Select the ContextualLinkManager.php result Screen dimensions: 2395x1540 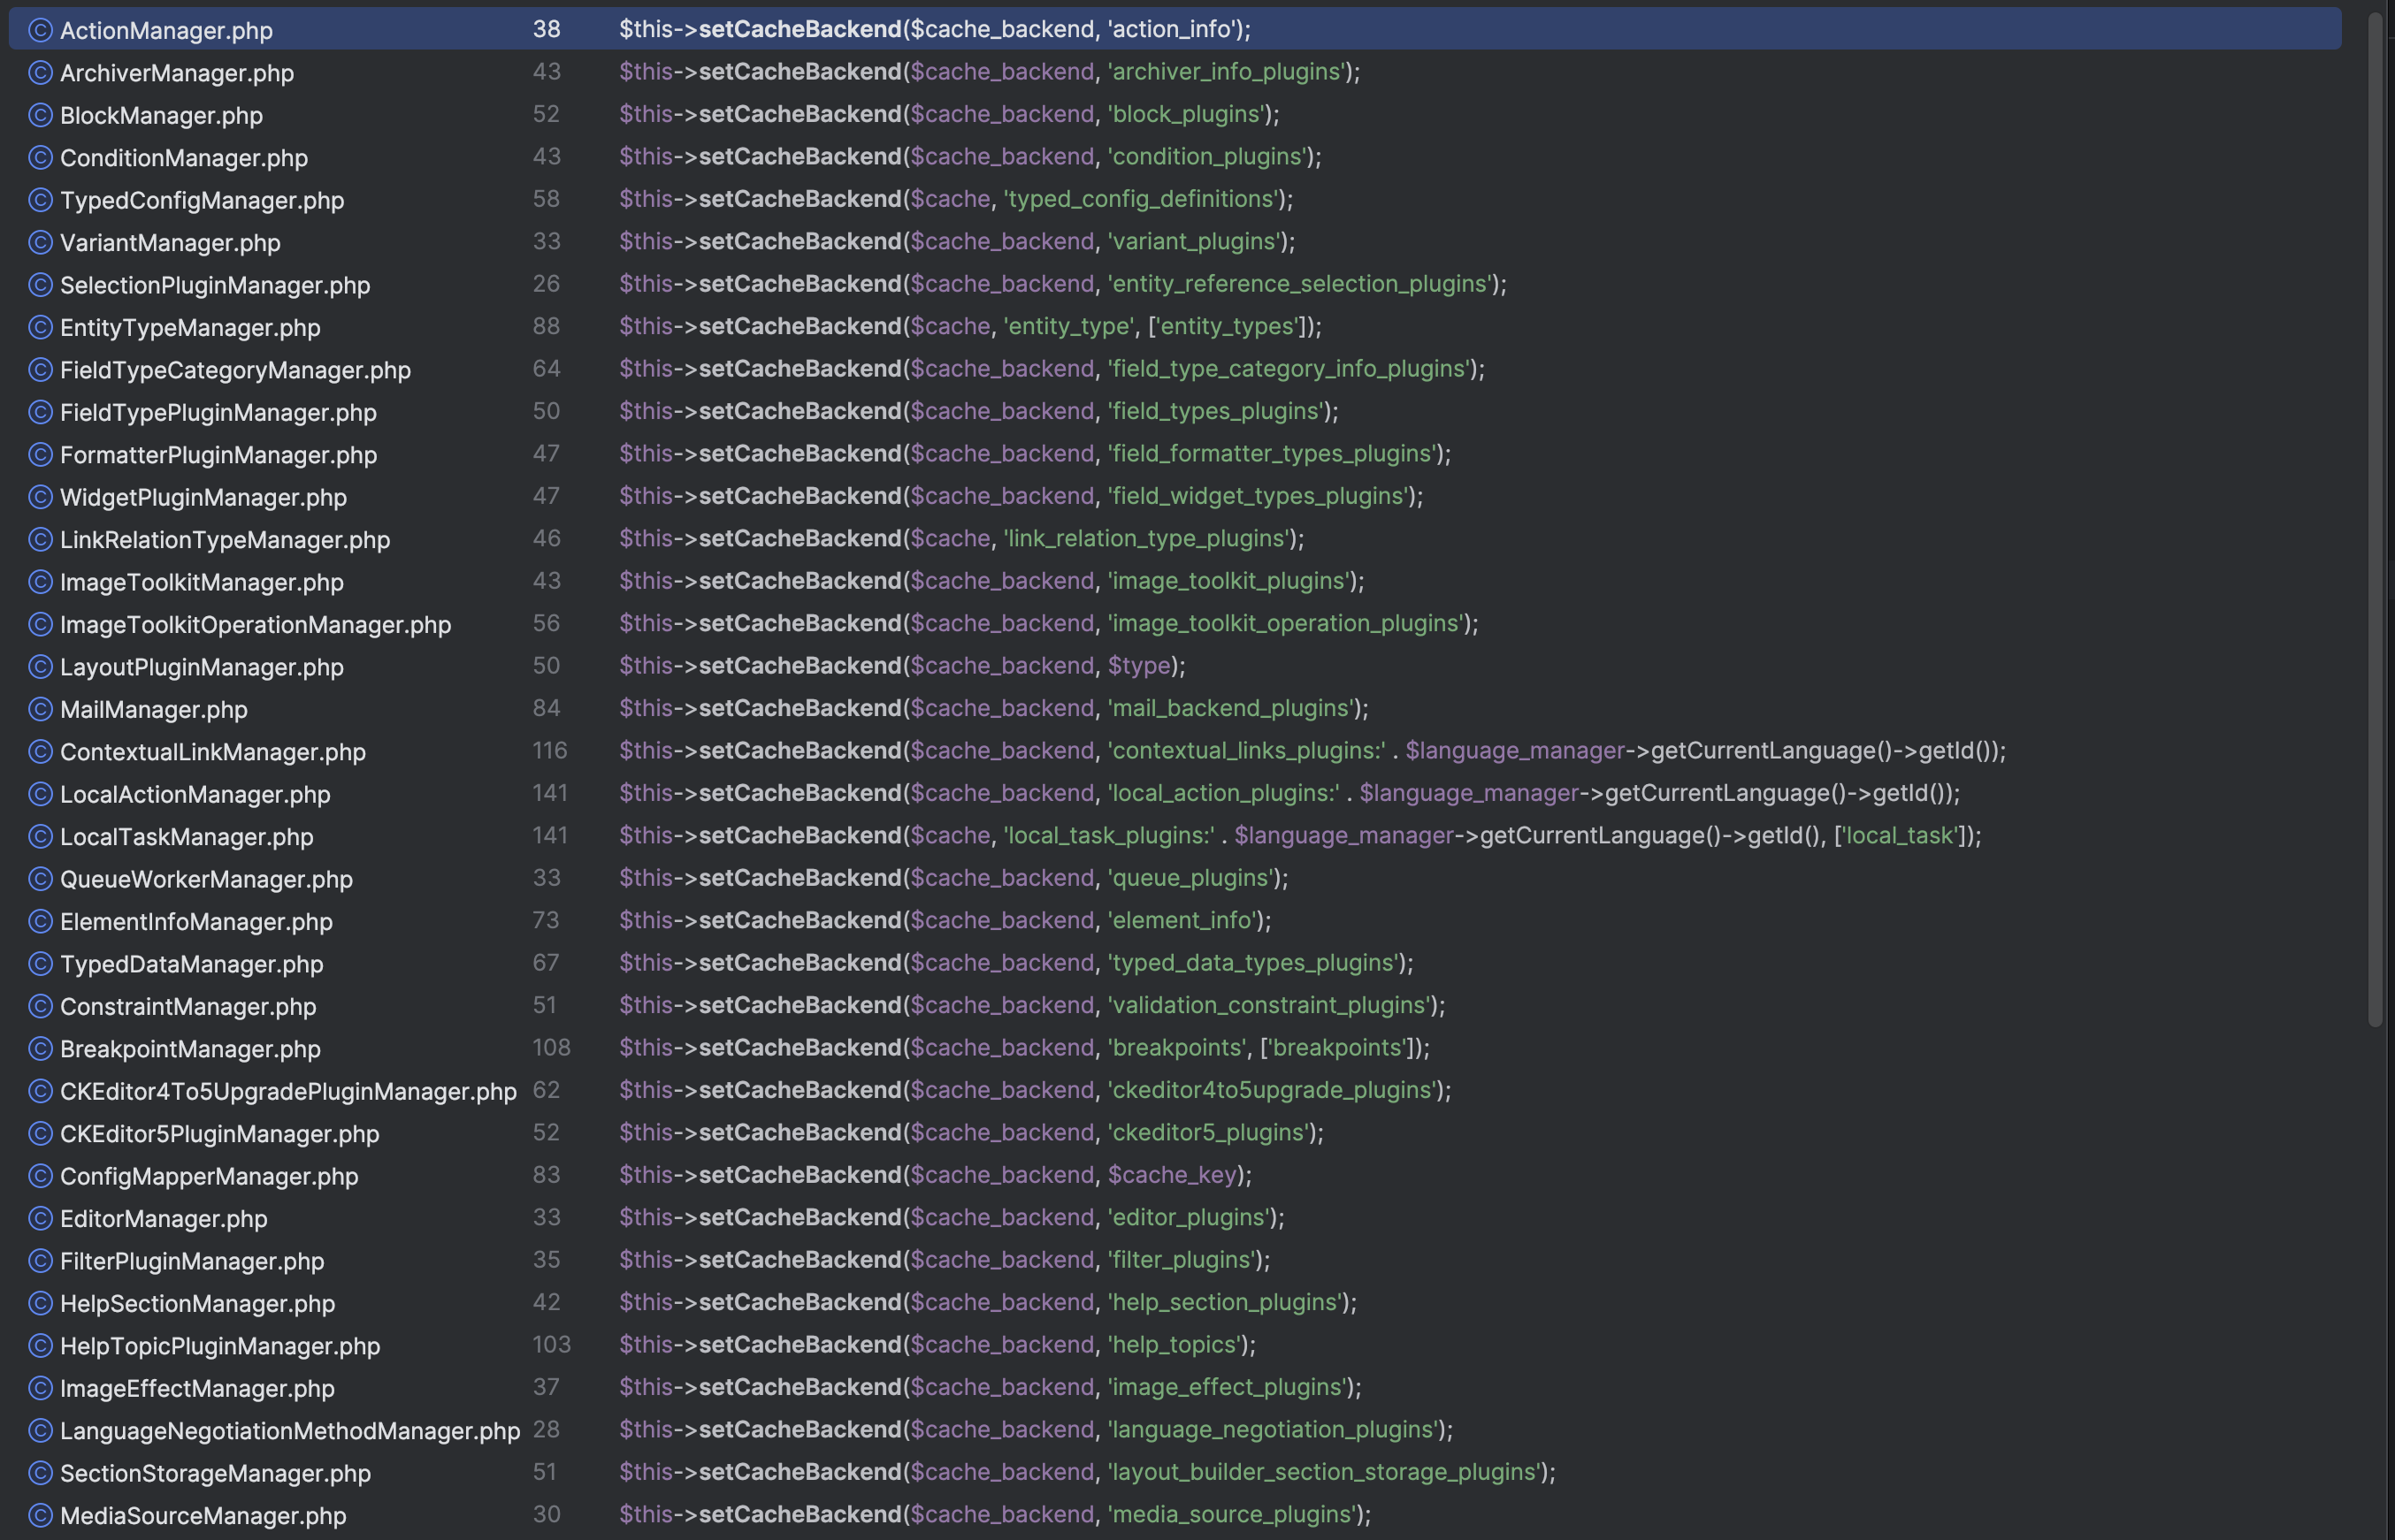tap(212, 751)
